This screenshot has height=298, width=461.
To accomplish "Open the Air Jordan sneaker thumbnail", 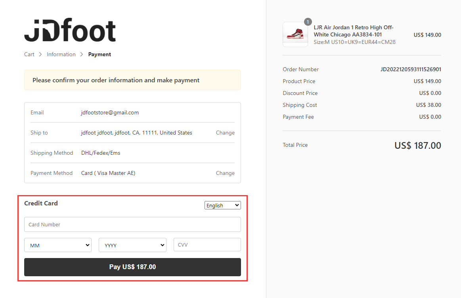I will point(295,34).
